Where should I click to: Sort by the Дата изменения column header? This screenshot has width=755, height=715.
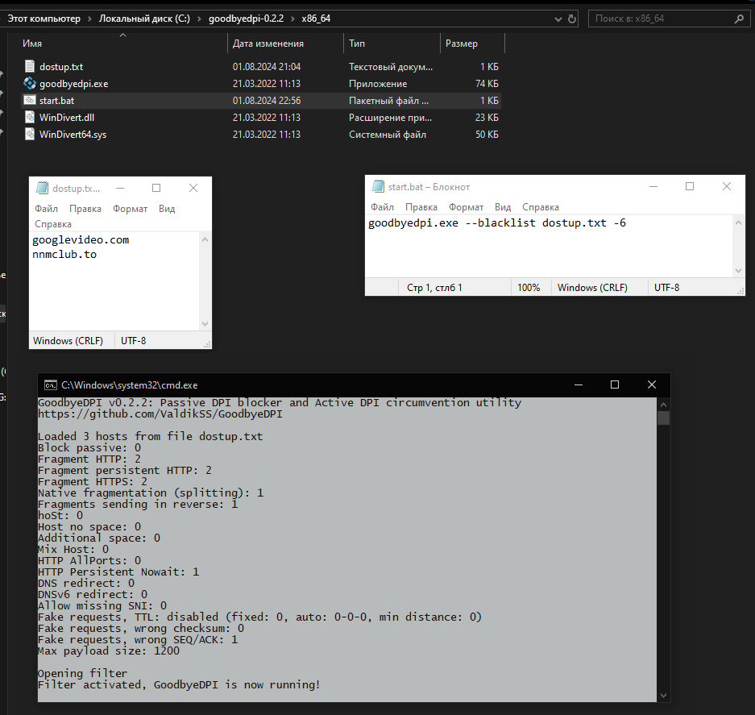tap(268, 44)
